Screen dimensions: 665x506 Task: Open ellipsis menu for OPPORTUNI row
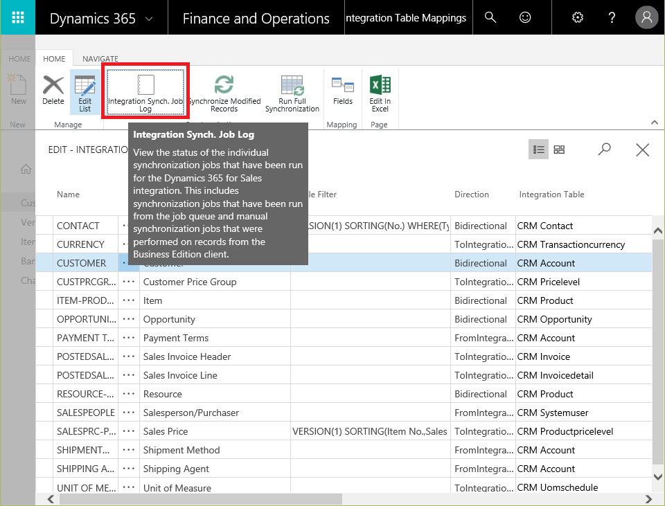(129, 319)
